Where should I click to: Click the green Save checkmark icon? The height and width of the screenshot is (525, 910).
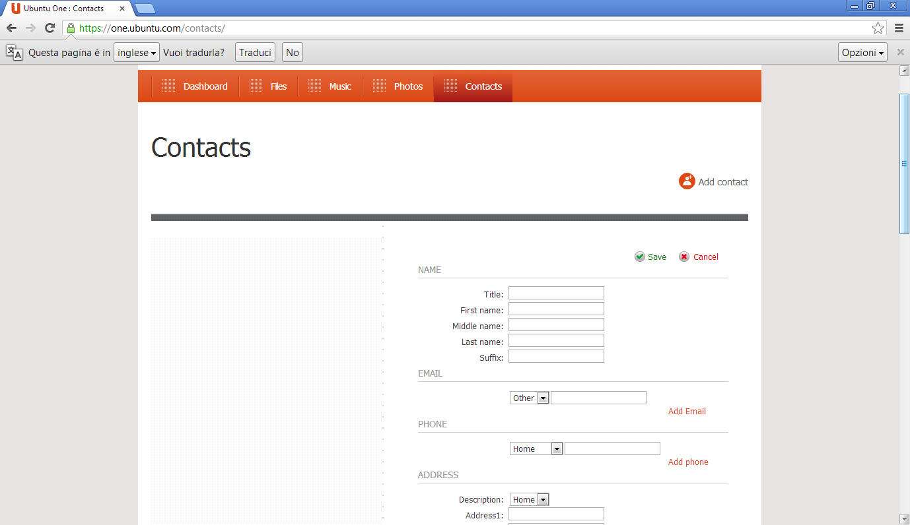coord(639,257)
